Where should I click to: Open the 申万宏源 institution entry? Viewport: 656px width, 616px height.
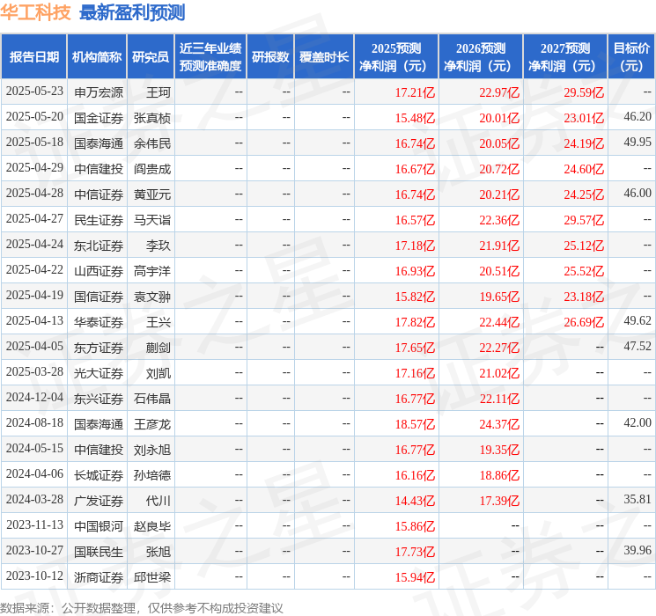pos(99,92)
